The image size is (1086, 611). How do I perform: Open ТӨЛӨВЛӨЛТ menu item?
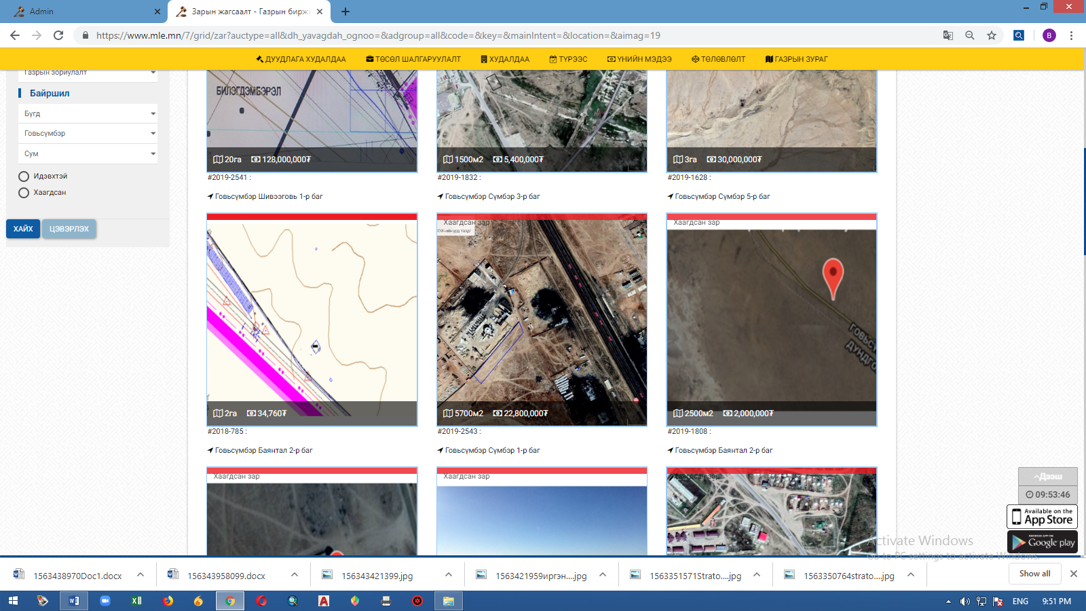[x=718, y=59]
